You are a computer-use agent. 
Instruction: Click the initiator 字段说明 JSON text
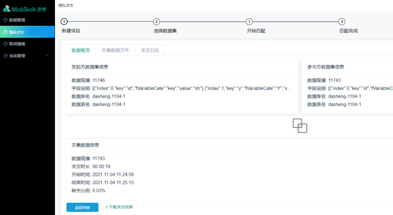192,88
